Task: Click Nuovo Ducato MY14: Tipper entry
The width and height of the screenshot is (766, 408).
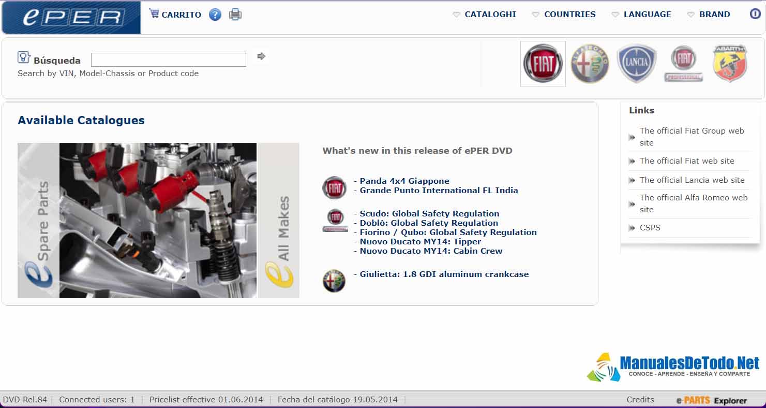Action: [420, 242]
